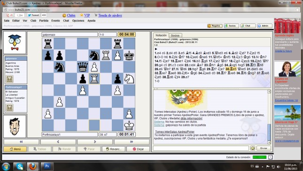Click the Regalos button
This screenshot has width=303, height=171.
215,26
